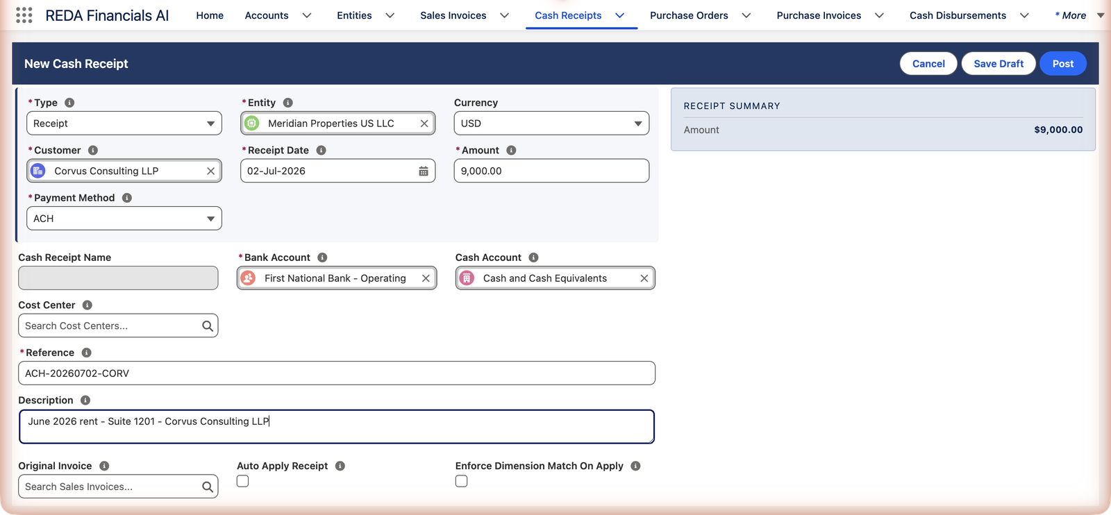Click the Cost Center search magnifier icon

[207, 326]
